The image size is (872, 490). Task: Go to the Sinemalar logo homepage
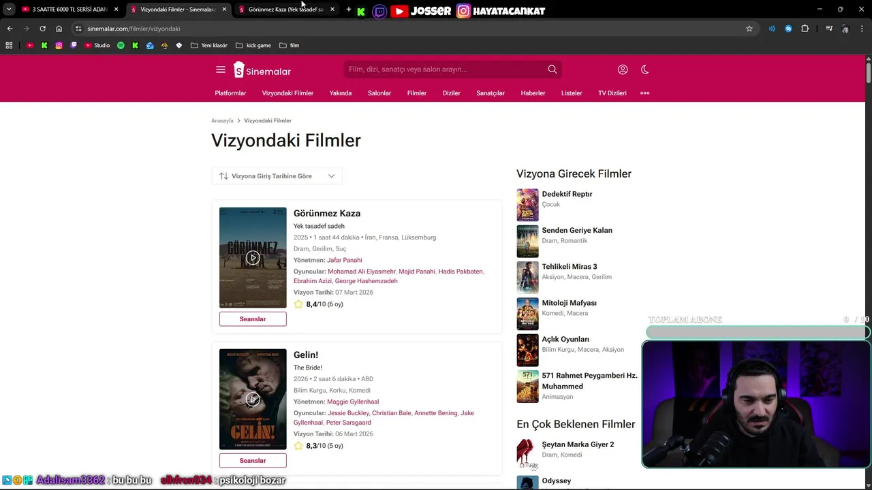pyautogui.click(x=262, y=70)
